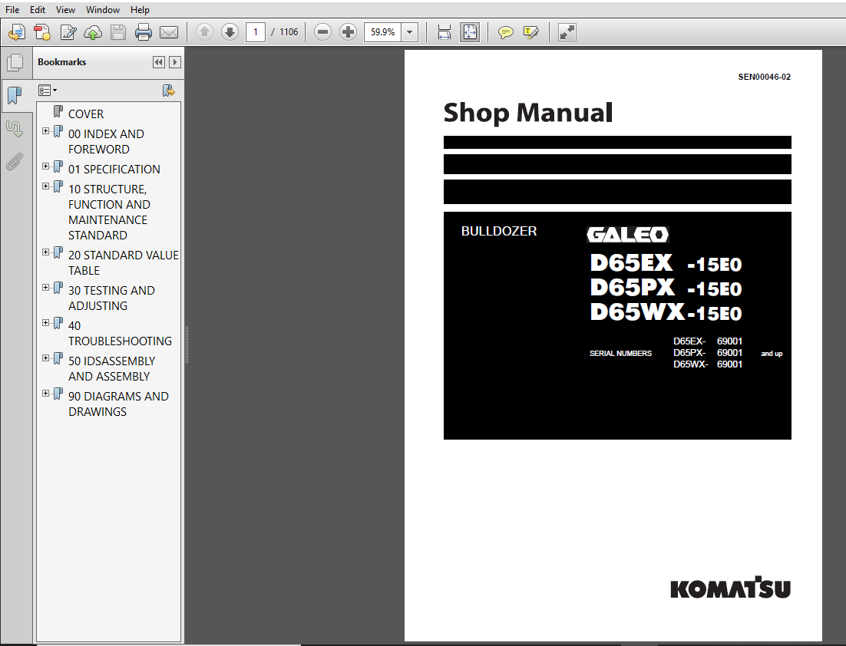Click the bookmarks pane splitter handle

187,345
